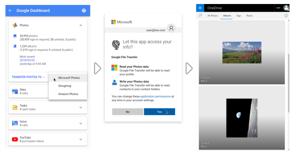Click the No button
Image resolution: width=299 pixels, height=155 pixels.
(127, 112)
